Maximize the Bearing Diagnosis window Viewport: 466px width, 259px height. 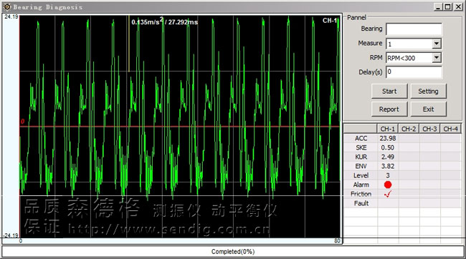[447, 6]
